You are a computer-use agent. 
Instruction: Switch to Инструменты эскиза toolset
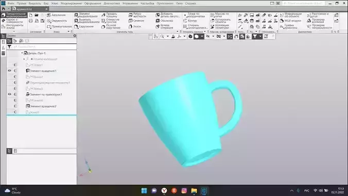coord(12,26)
